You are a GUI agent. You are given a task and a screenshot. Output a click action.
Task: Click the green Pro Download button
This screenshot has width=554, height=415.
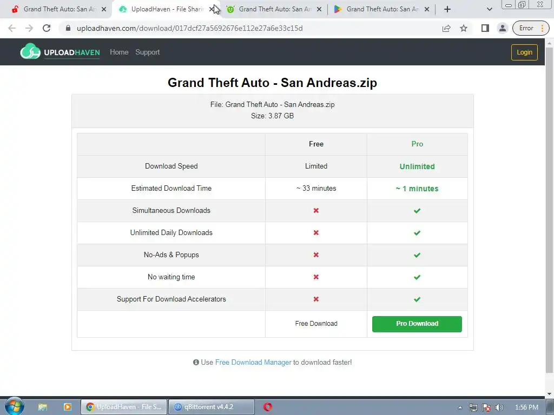[417, 324]
